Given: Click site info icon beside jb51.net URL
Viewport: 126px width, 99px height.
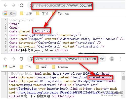Looking at the screenshot, I should coord(32,5).
